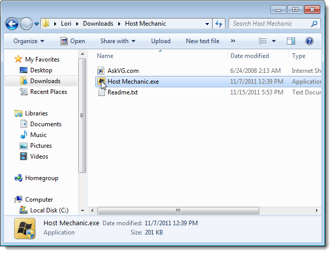Sort by the Name column header

tap(105, 56)
